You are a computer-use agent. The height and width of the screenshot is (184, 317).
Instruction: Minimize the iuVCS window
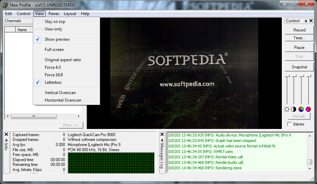click(285, 3)
